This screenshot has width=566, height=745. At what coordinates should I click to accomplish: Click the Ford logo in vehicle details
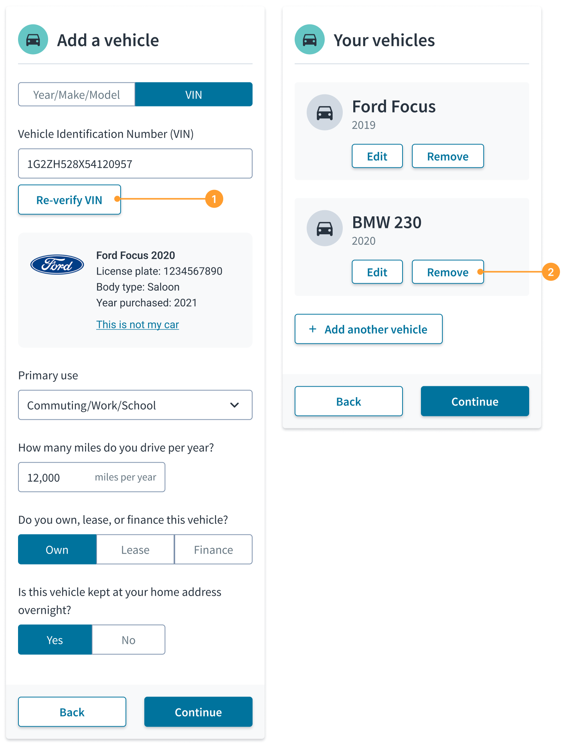[x=57, y=265]
